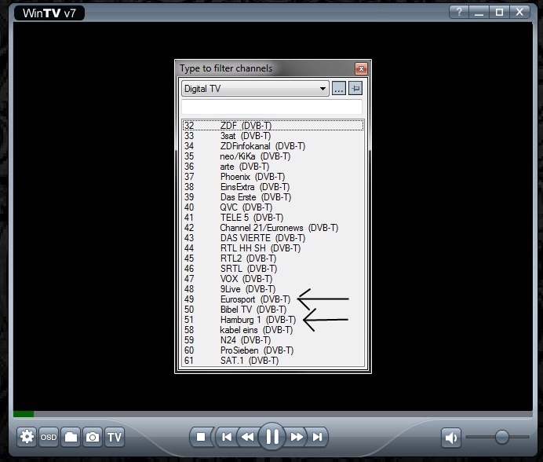Minimize the WinTV v7 window
543x462 pixels.
tap(479, 12)
